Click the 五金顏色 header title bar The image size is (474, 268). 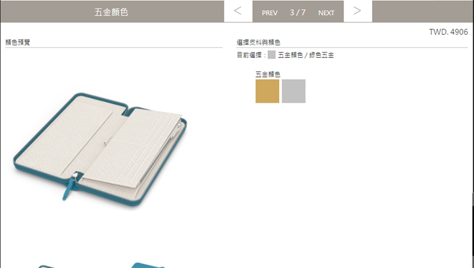(112, 11)
